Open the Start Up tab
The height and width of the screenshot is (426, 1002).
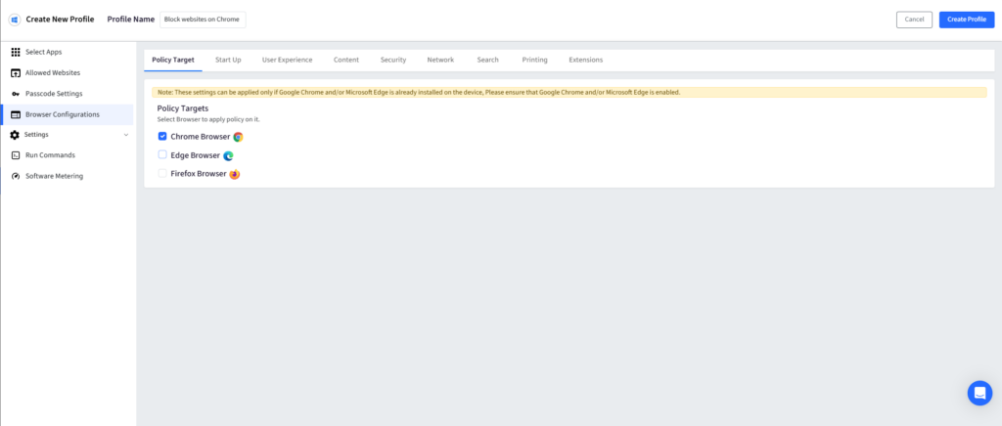tap(228, 60)
